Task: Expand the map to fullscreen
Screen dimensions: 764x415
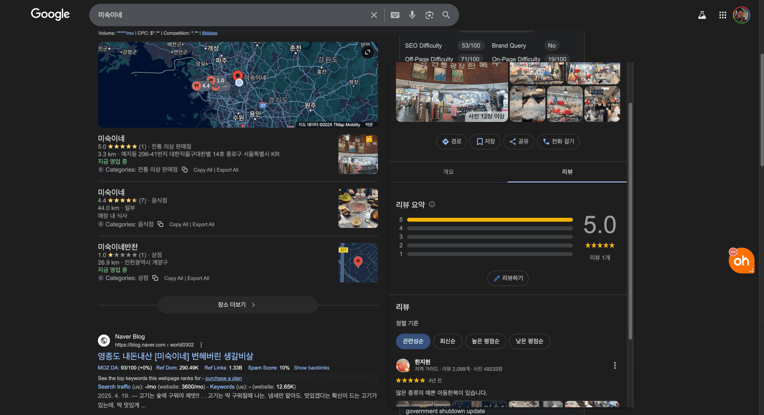Action: (x=367, y=52)
